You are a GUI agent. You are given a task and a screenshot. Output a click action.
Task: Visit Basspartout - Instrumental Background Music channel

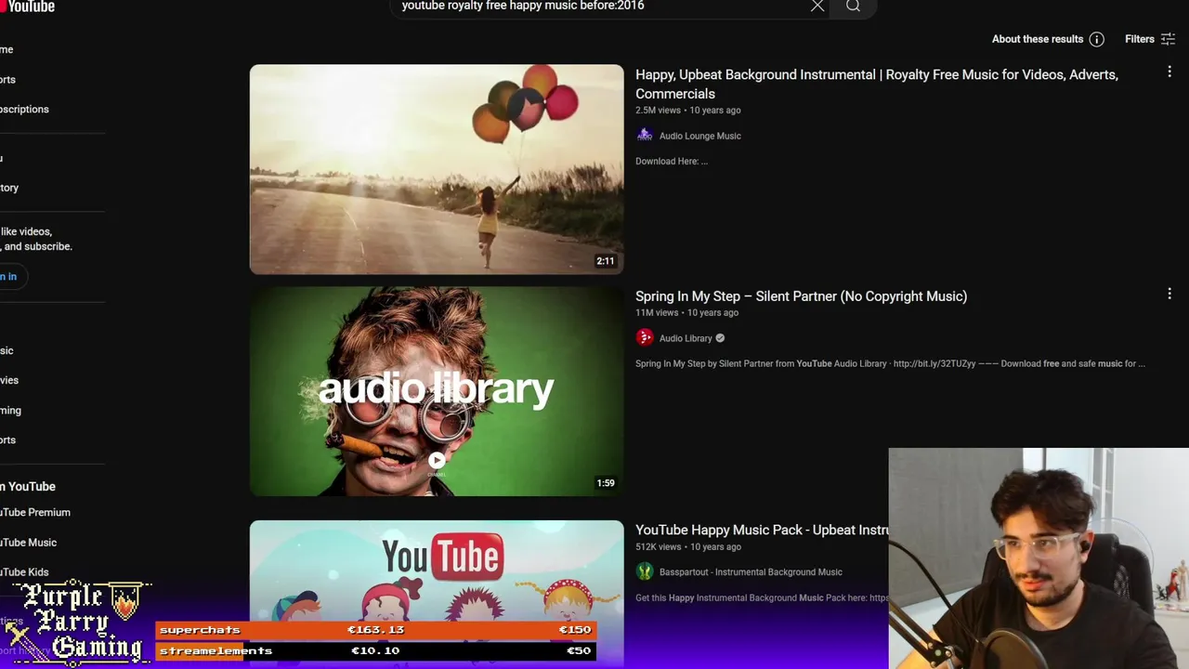point(751,572)
